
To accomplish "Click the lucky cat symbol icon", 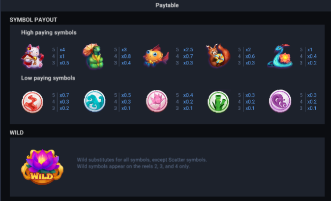I will (x=32, y=56).
